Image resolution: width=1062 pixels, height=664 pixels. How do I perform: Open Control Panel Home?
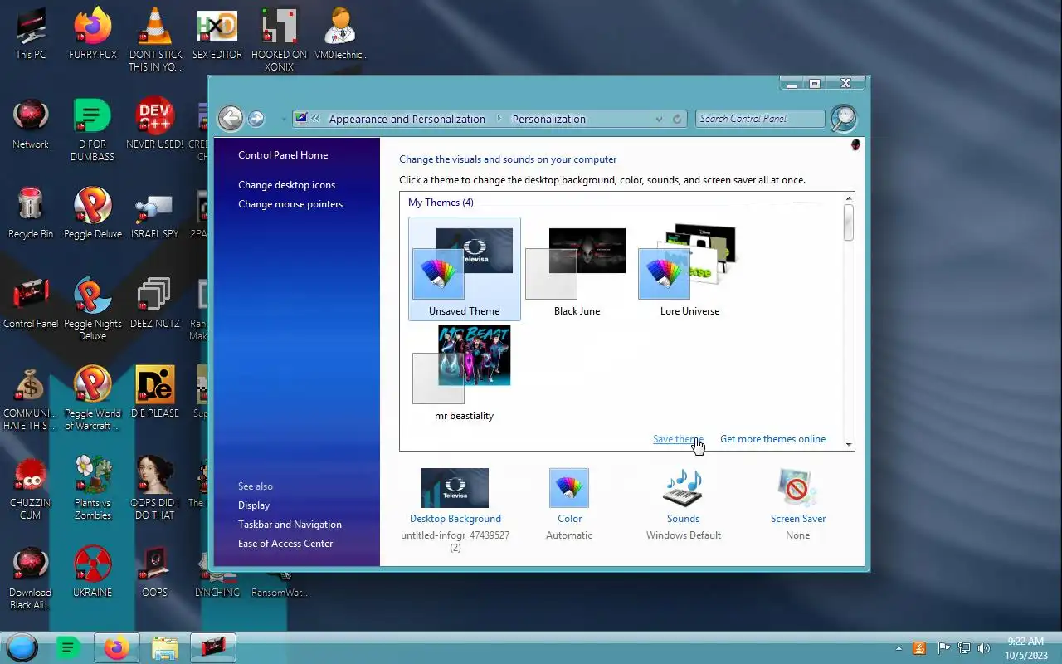(283, 155)
